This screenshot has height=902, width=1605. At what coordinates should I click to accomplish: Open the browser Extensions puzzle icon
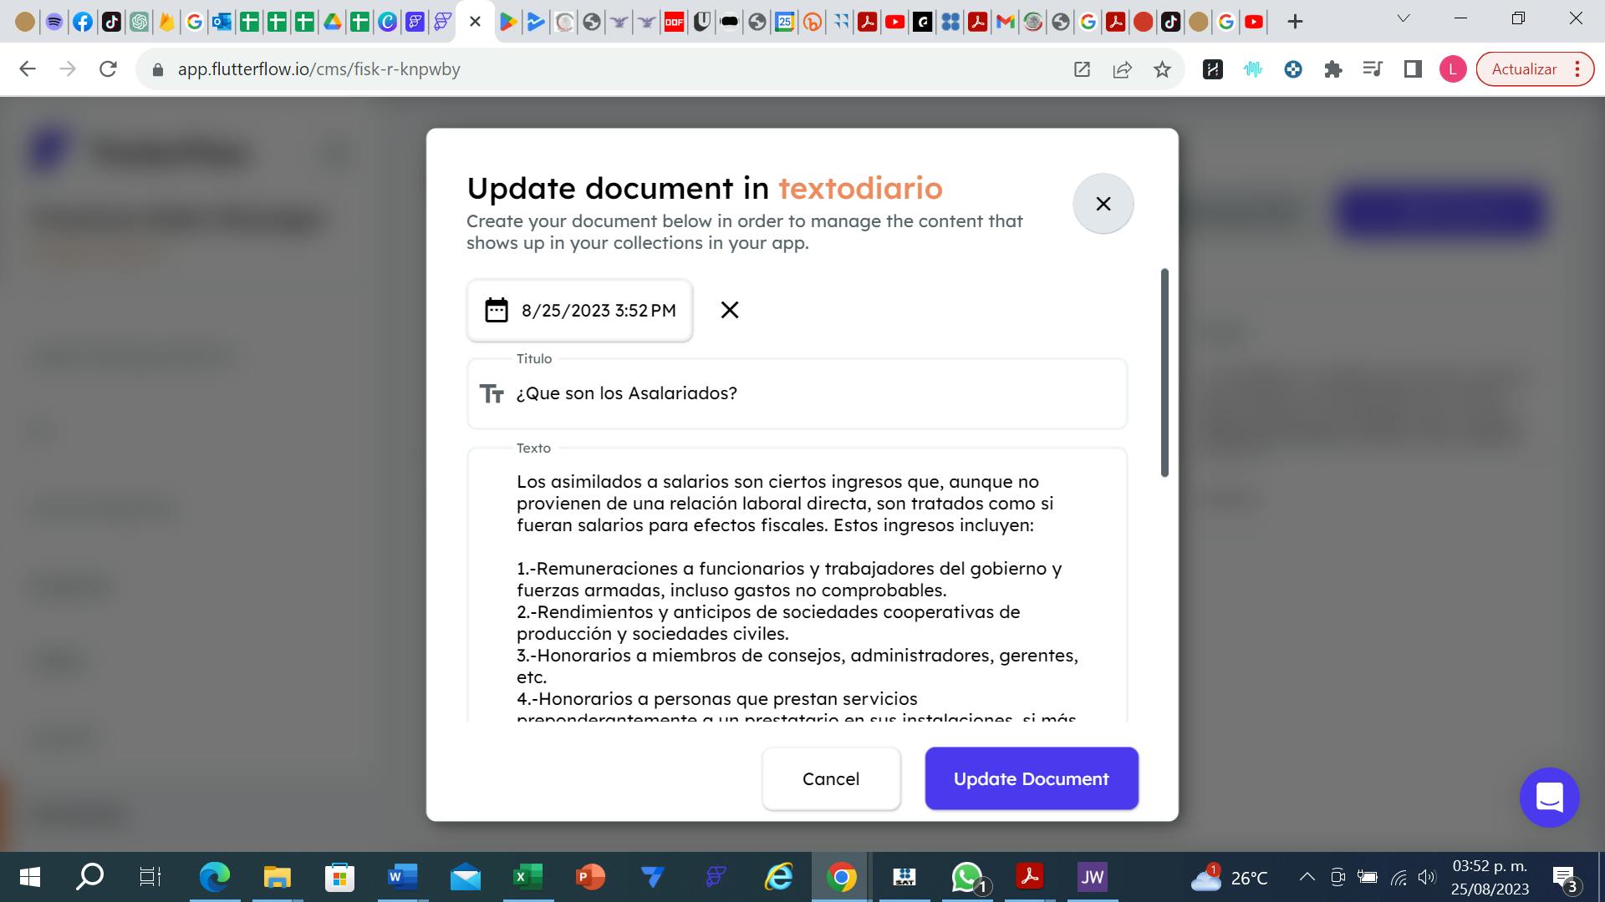click(x=1333, y=69)
